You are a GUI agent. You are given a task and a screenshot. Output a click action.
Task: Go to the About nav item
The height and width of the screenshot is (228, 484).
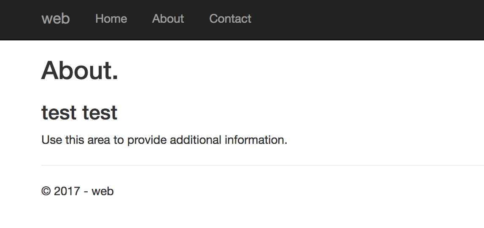point(168,19)
